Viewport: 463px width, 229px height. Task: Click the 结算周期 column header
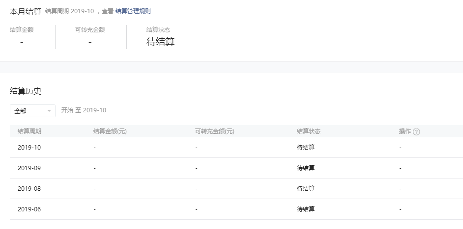(x=29, y=131)
